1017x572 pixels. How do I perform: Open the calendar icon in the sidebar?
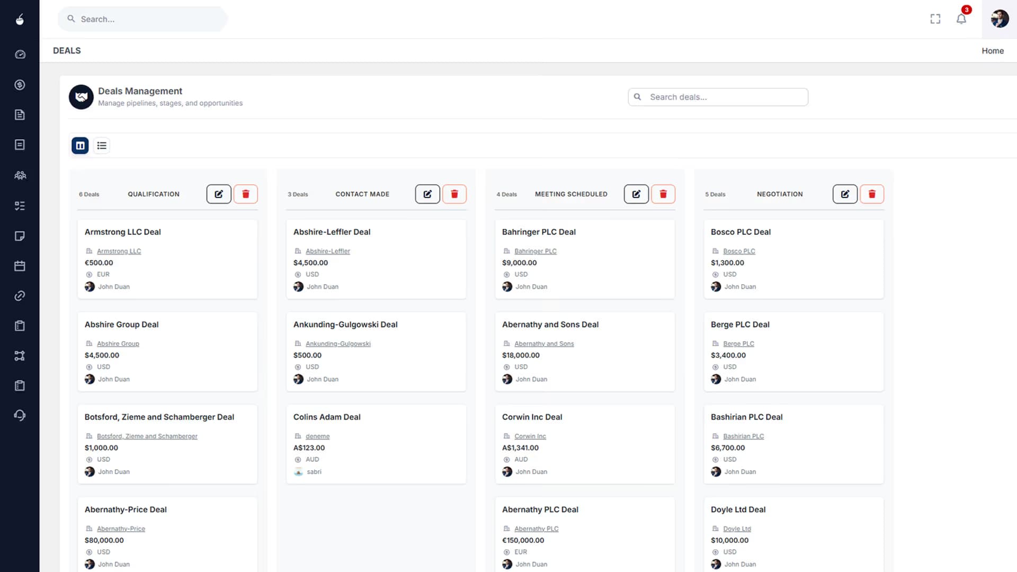point(20,266)
